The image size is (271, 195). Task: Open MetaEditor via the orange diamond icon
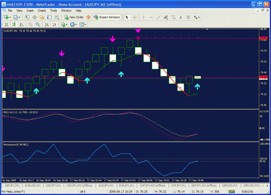pos(88,17)
